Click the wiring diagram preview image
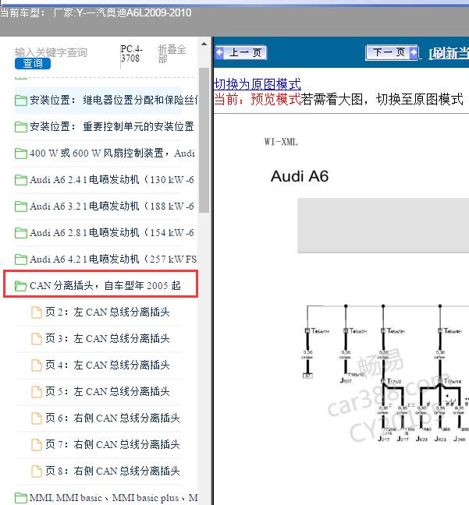The width and height of the screenshot is (469, 505). pos(386,373)
